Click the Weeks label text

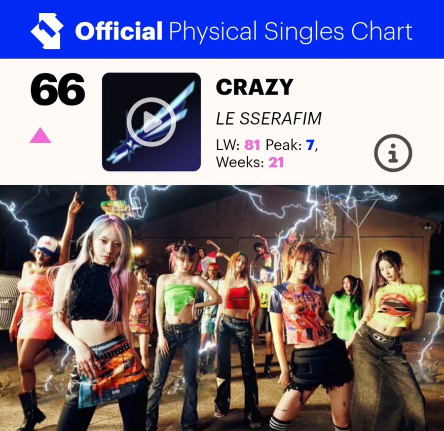240,163
